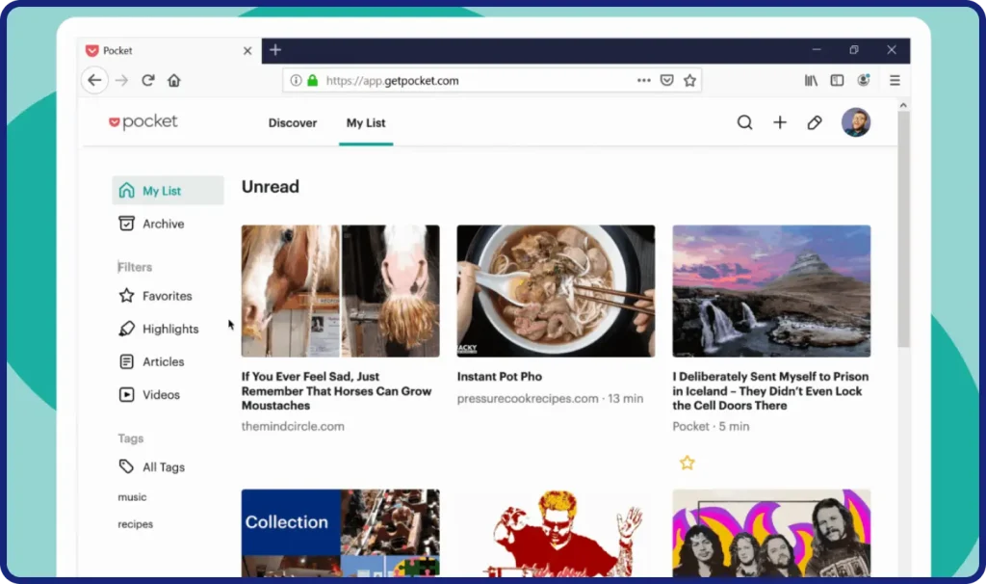This screenshot has width=986, height=584.
Task: Open page actions three-dots menu
Action: (643, 81)
